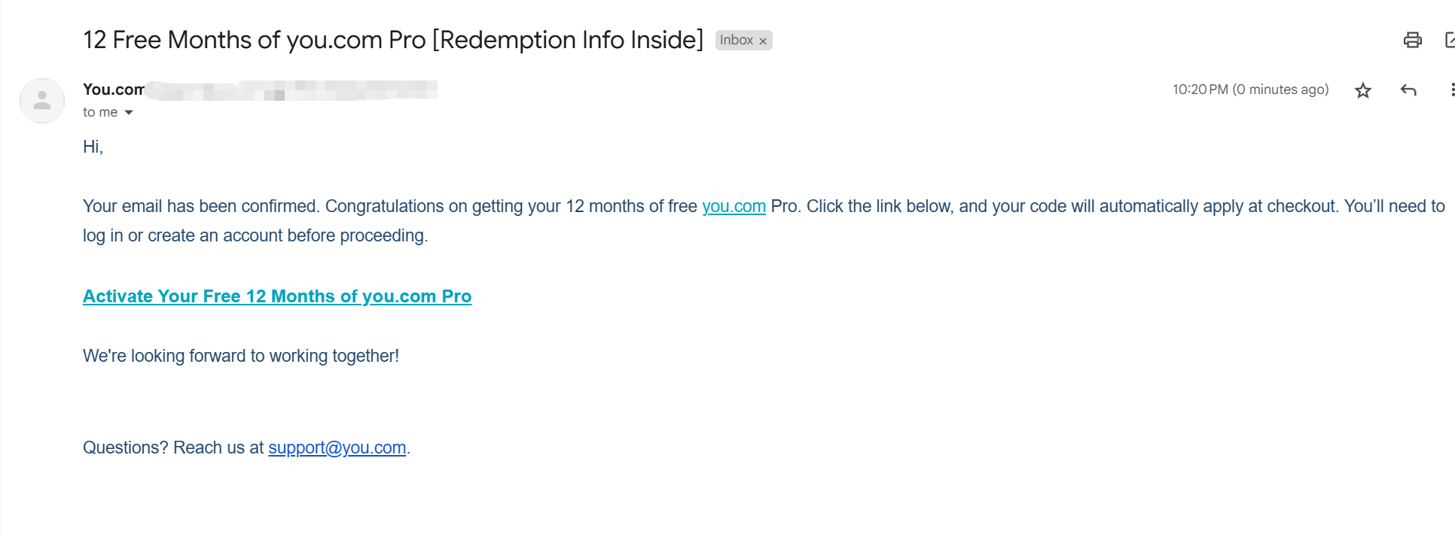The width and height of the screenshot is (1455, 534).
Task: Click the Inbox label tag
Action: pyautogui.click(x=736, y=40)
